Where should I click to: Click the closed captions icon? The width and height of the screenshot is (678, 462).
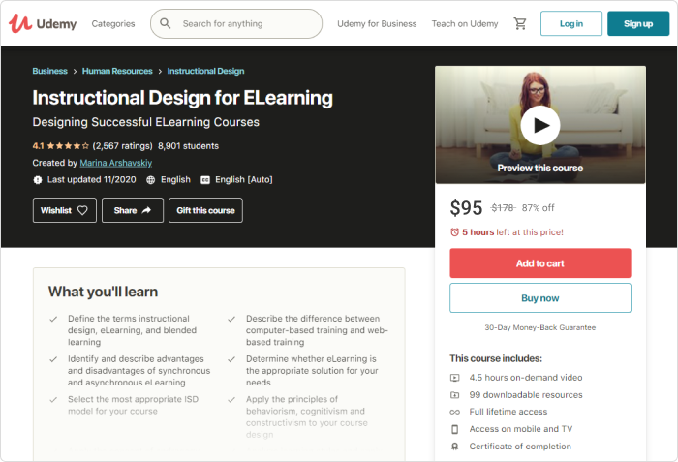(205, 180)
